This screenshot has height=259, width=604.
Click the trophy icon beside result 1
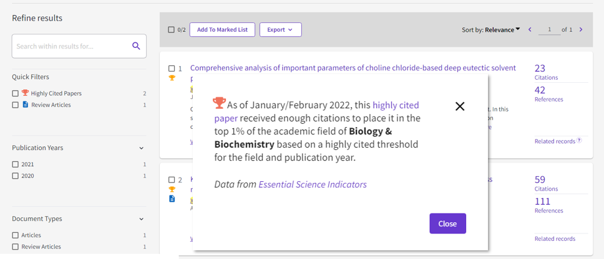point(172,78)
